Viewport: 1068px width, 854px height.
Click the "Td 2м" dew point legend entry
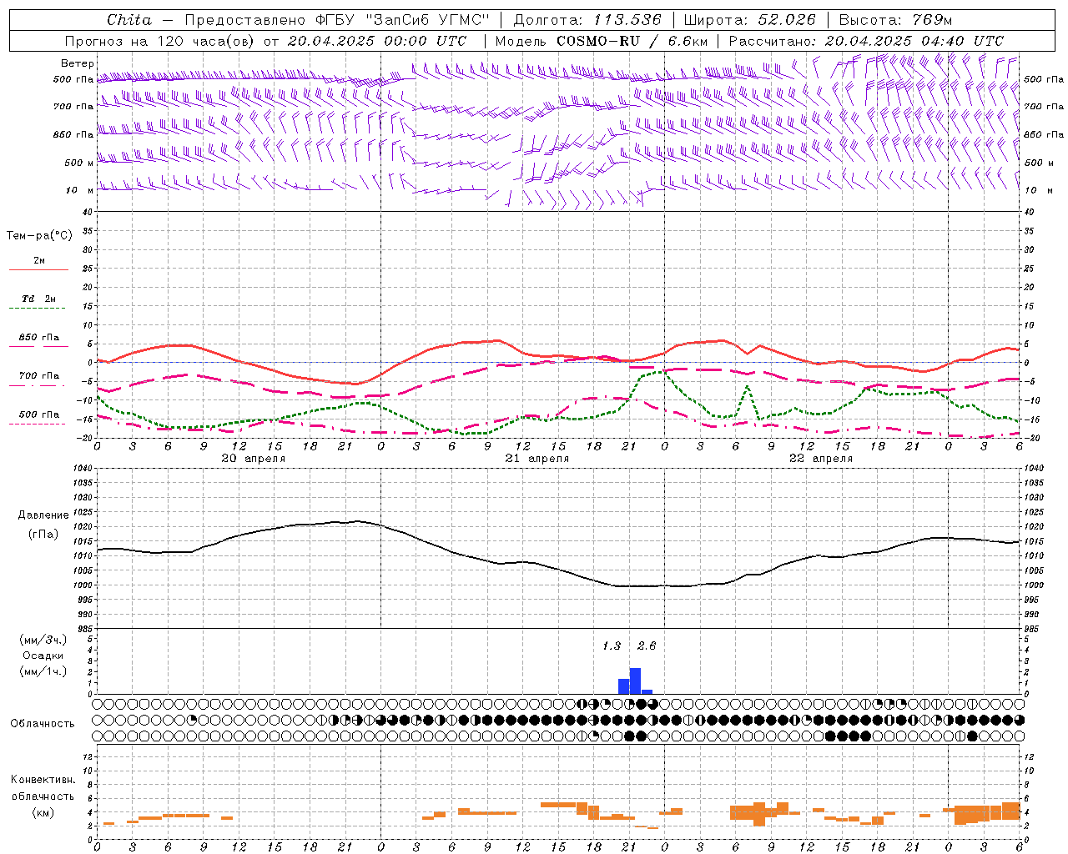pos(39,299)
